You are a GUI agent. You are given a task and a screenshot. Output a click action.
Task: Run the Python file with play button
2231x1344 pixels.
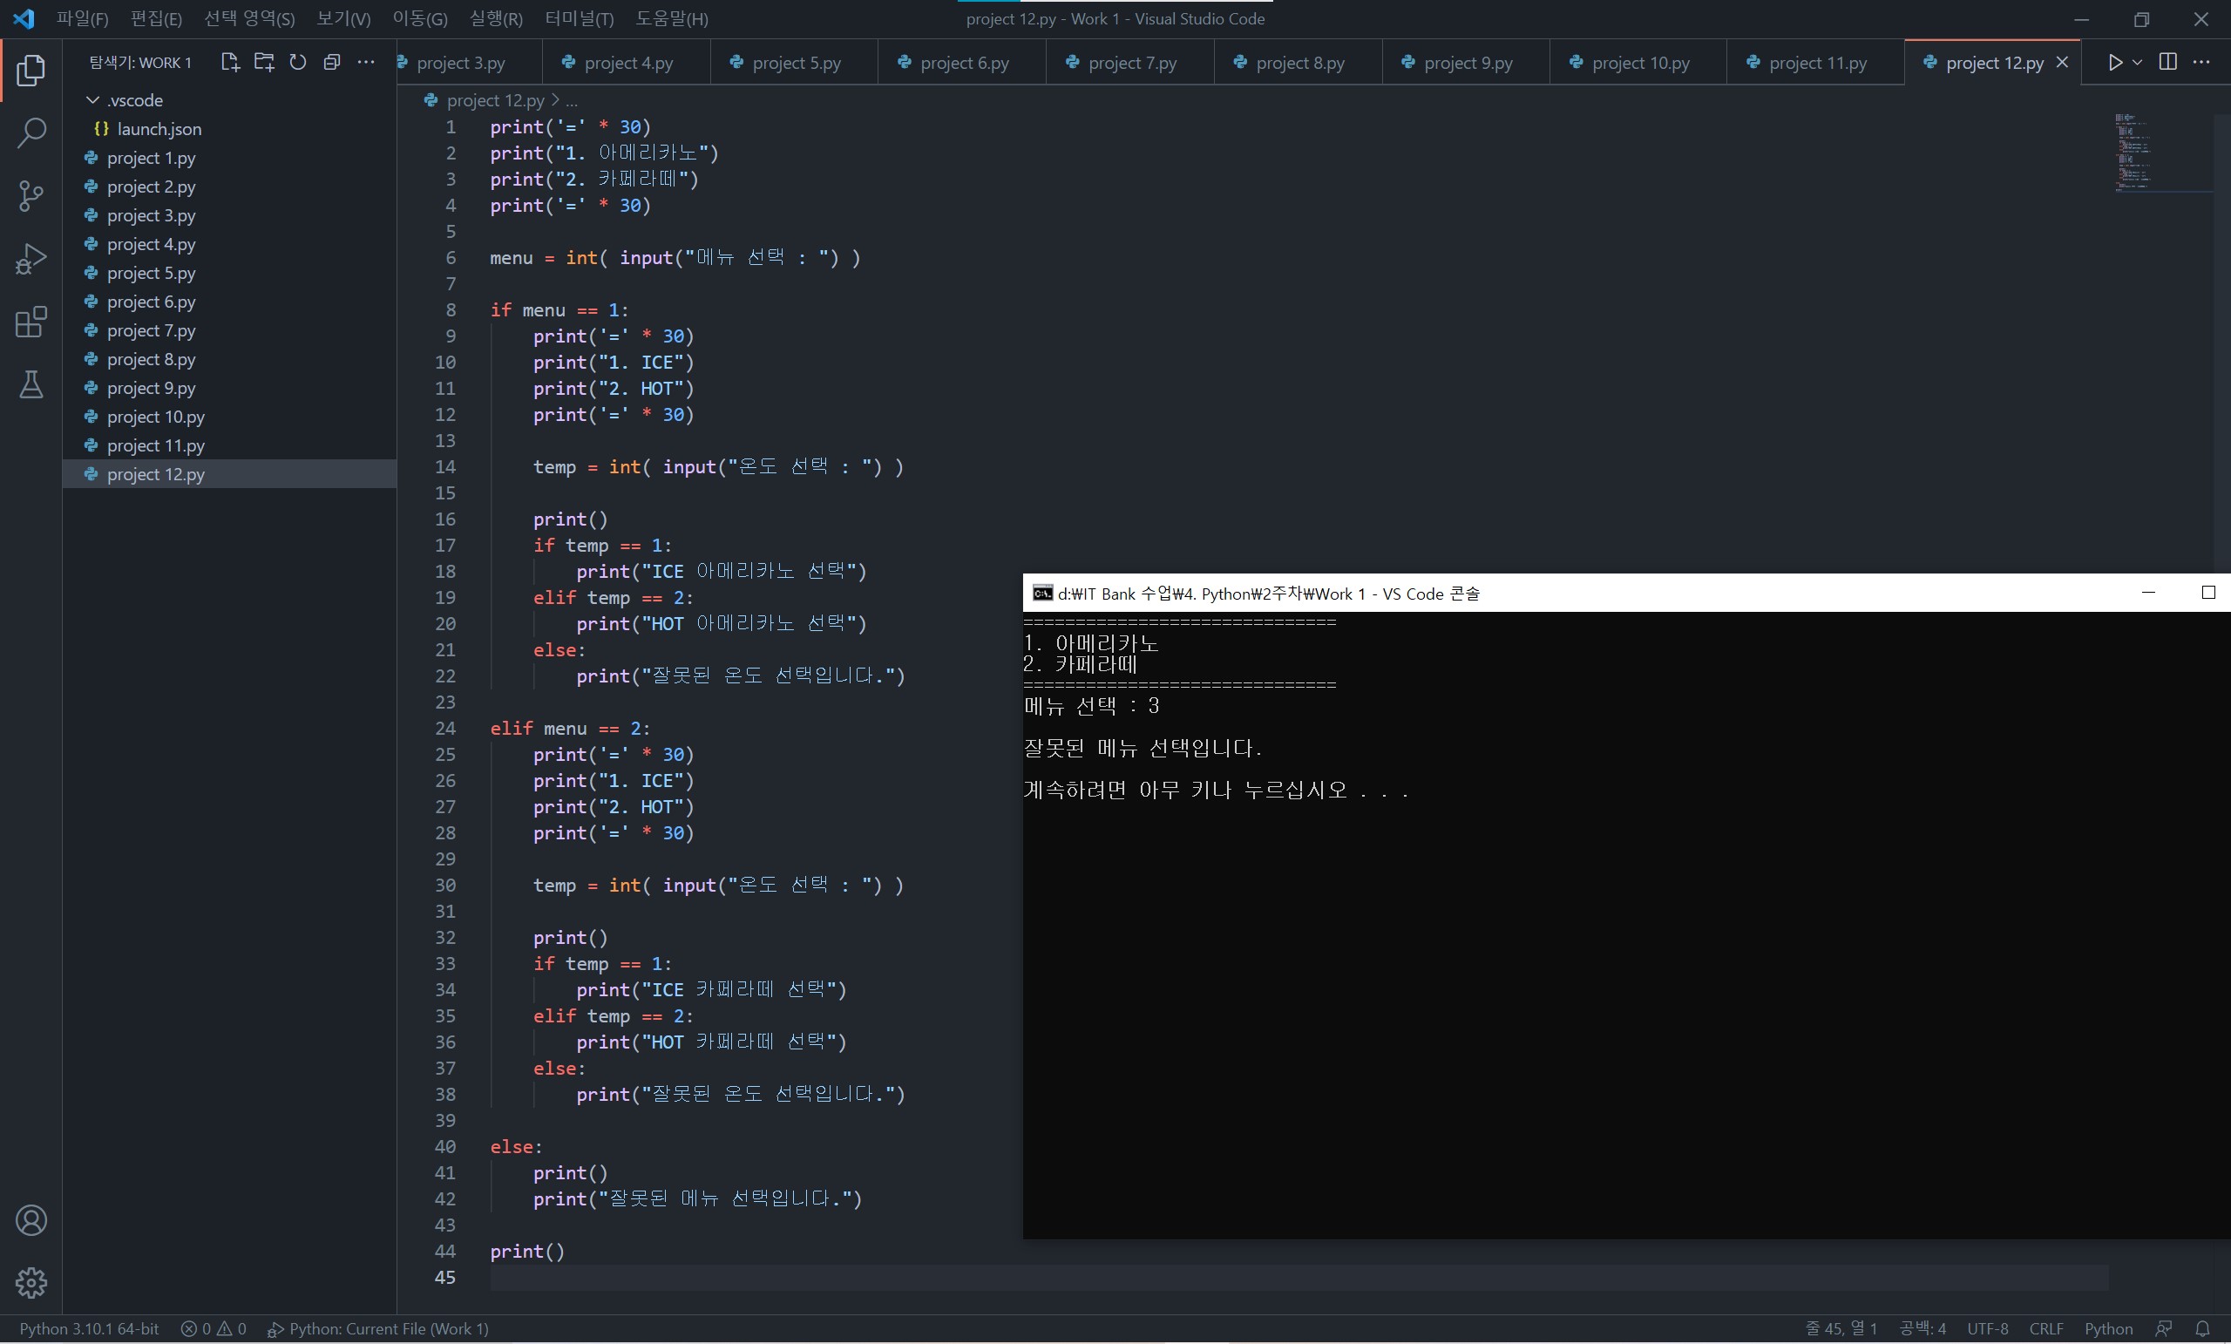point(2114,63)
